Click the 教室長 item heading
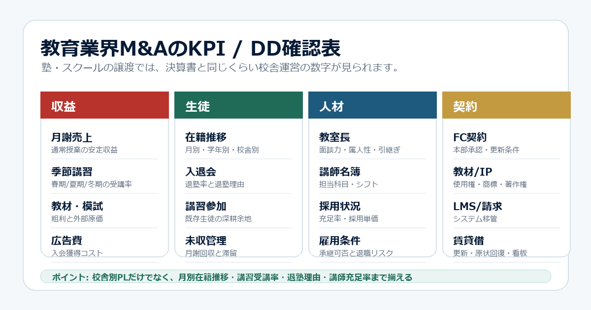This screenshot has height=310, width=591. point(334,137)
